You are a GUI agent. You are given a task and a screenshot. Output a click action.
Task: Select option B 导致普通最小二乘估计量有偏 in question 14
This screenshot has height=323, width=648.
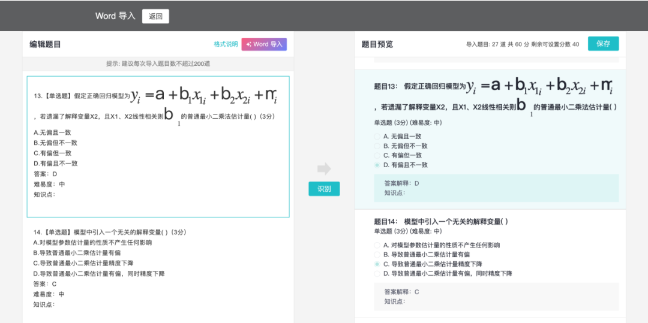coord(377,255)
